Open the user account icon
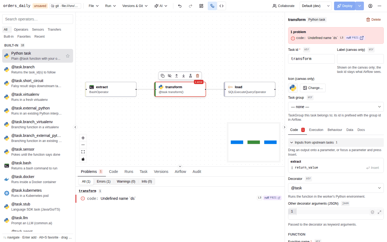Image resolution: width=387 pixels, height=242 pixels. [x=370, y=6]
